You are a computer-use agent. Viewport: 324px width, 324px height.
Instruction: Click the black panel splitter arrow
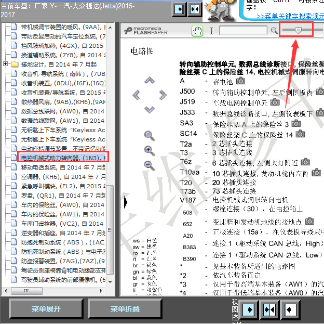click(x=126, y=202)
